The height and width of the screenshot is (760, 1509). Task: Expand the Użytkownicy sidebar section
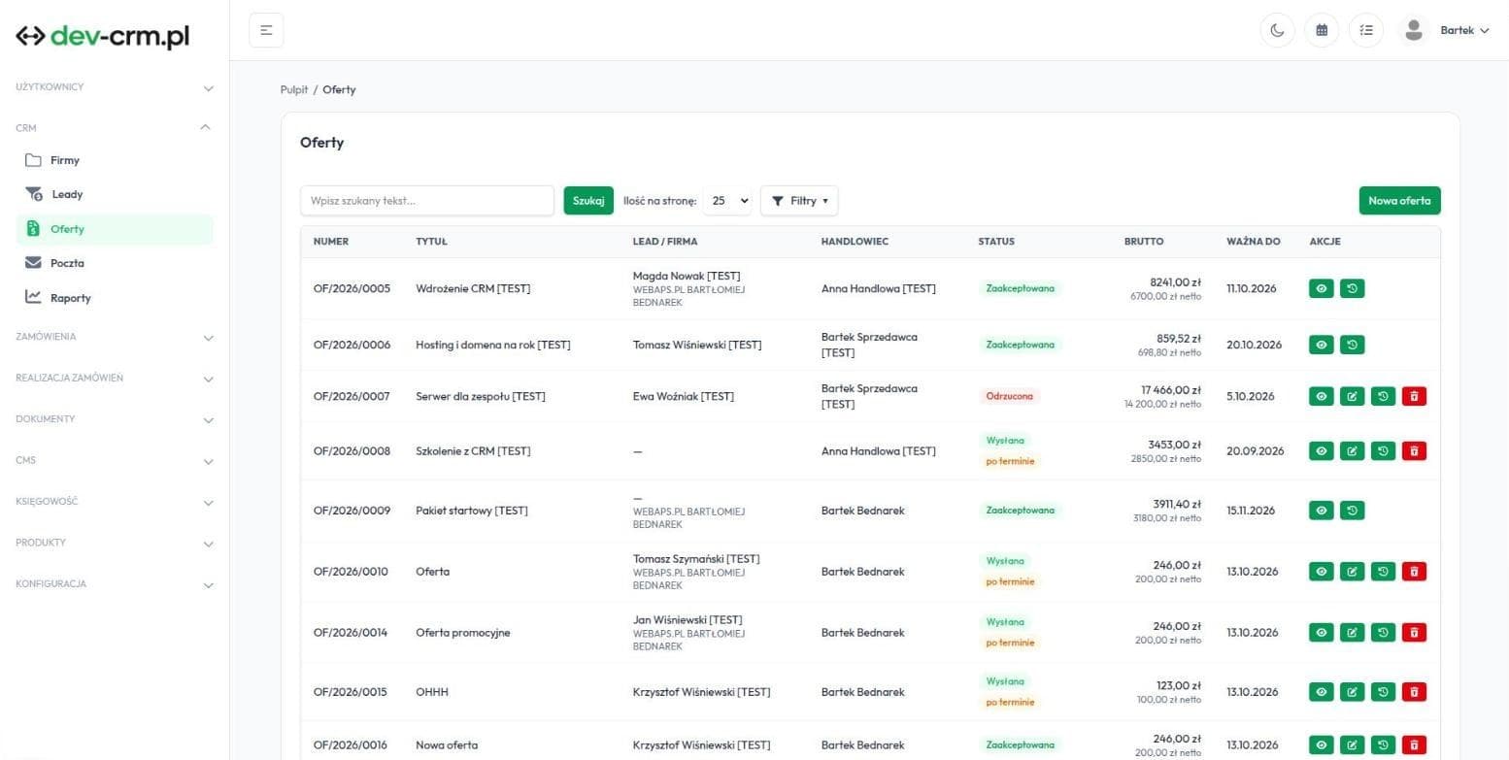[115, 87]
